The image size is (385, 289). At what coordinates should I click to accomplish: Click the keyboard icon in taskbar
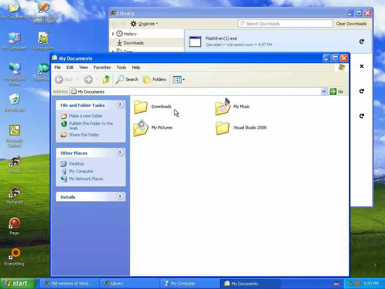pos(336,284)
